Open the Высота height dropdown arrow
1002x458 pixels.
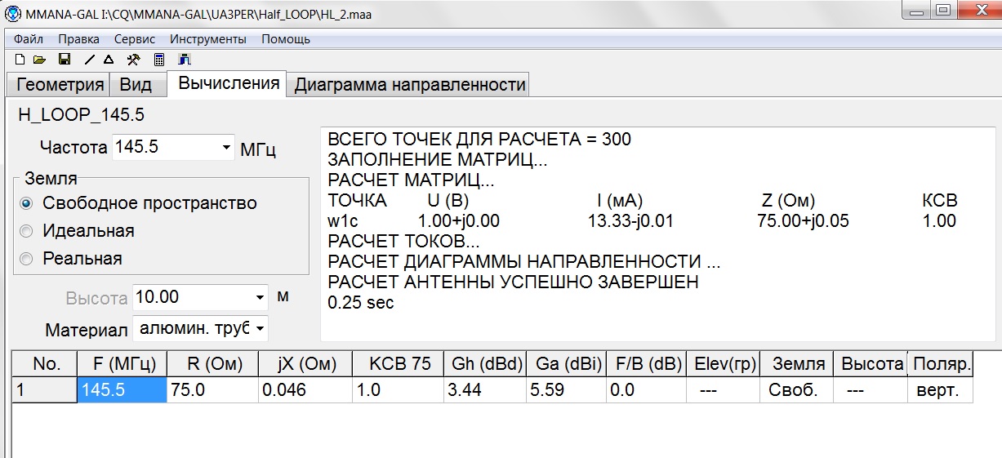(x=260, y=297)
